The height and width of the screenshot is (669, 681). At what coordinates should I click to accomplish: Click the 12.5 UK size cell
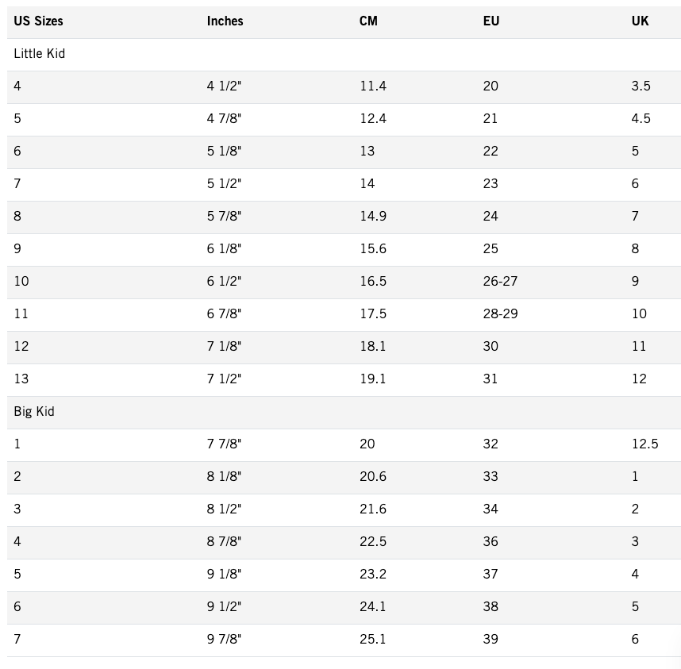(x=644, y=444)
